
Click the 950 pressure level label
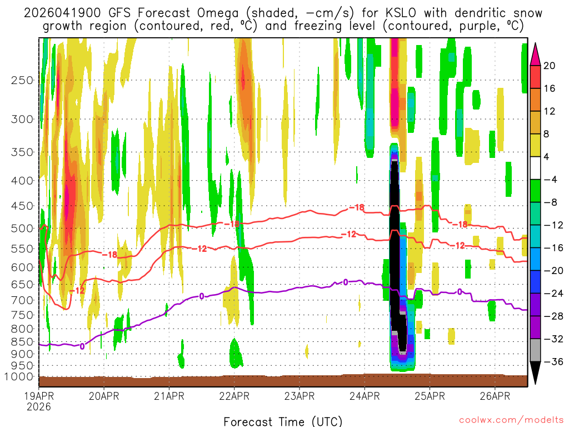pos(22,366)
